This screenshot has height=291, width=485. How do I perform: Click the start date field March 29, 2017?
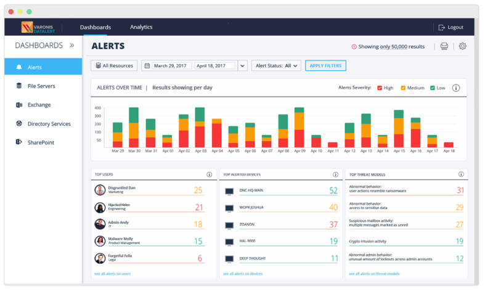tap(172, 65)
